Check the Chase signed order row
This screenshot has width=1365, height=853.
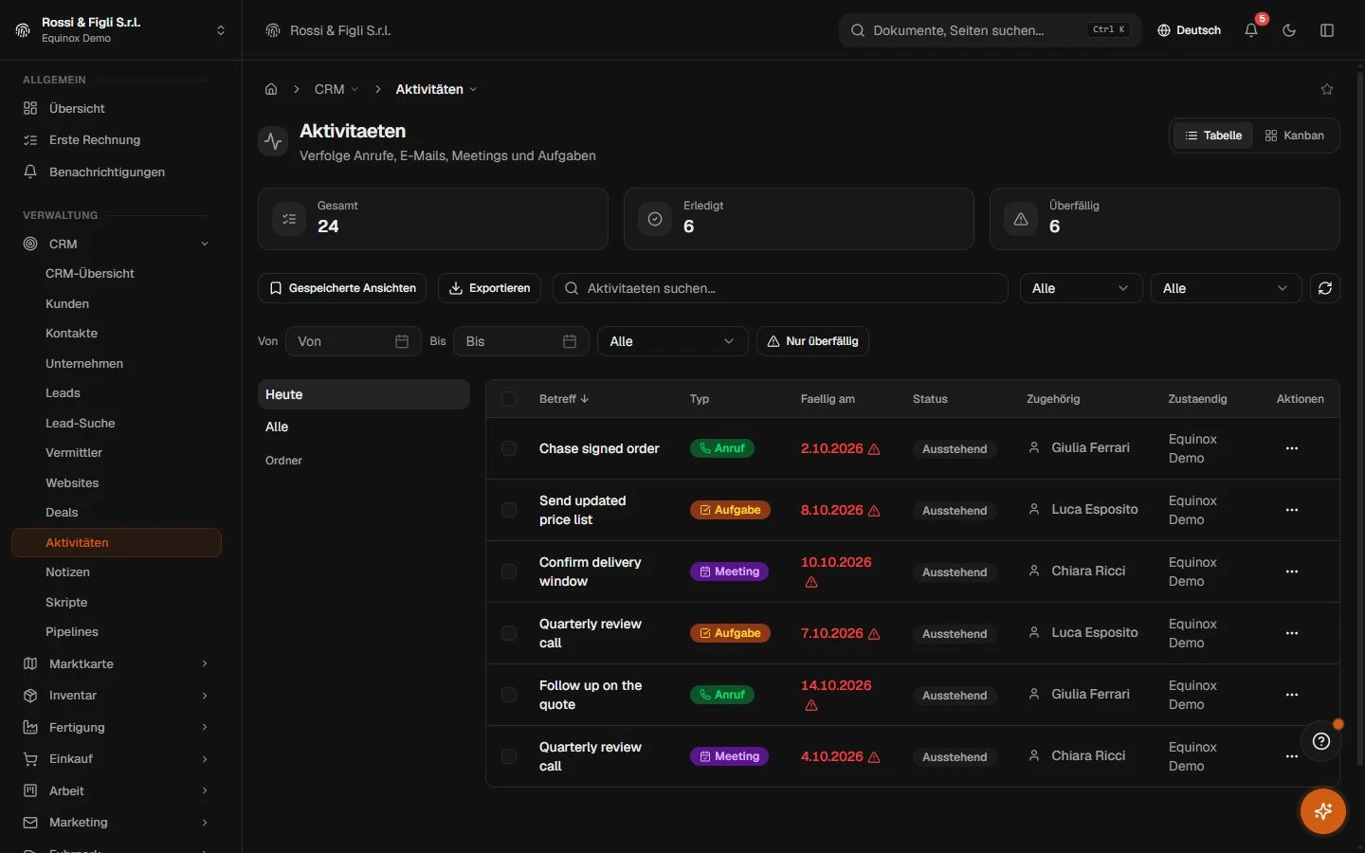(509, 448)
